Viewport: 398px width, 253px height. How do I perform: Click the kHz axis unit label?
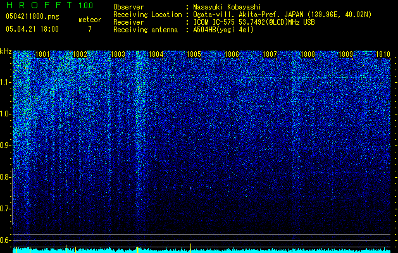[x=6, y=51]
